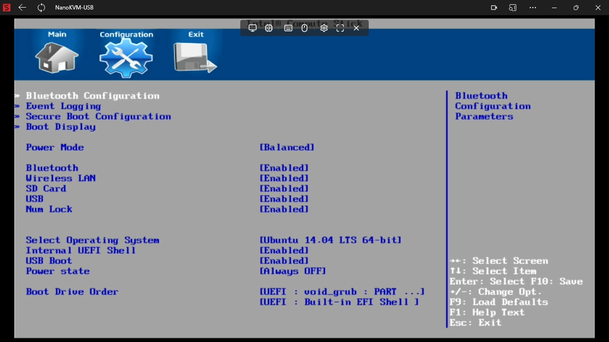
Task: Open the three-dots more menu
Action: 533,8
